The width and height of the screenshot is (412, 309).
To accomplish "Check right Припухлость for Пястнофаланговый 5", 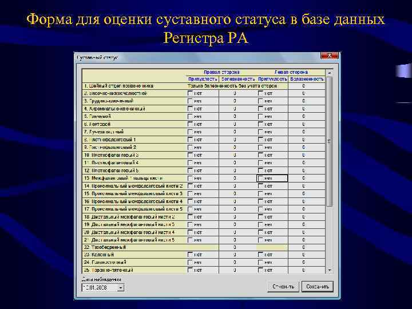I will 190,171.
